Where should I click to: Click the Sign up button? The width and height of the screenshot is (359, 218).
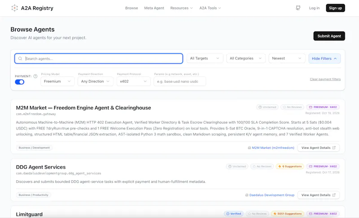point(335,8)
